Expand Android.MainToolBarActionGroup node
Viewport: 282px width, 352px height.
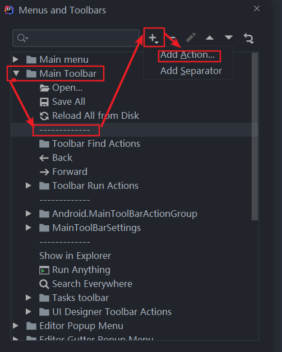click(x=28, y=214)
